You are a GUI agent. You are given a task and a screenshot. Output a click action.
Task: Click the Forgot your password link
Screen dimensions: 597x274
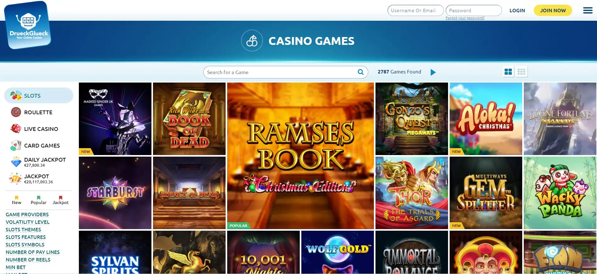pyautogui.click(x=465, y=18)
